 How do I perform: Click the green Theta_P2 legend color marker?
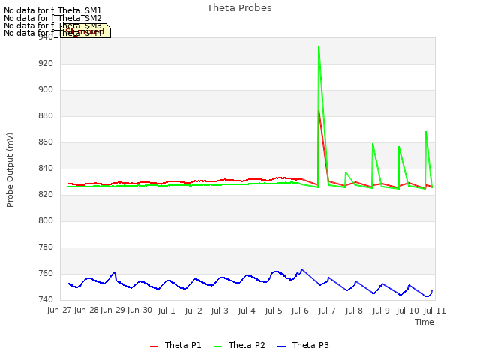pos(217,346)
